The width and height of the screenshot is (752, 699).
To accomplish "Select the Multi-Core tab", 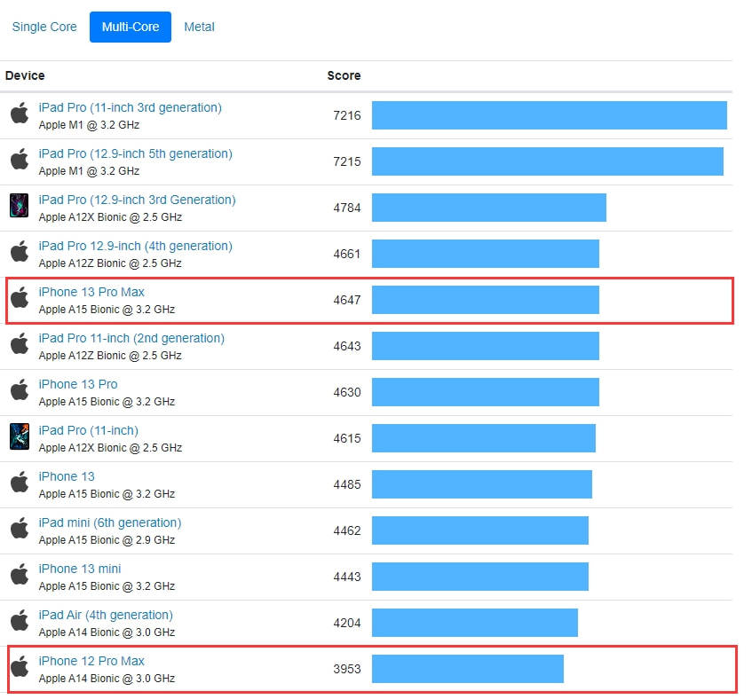I will pos(131,27).
